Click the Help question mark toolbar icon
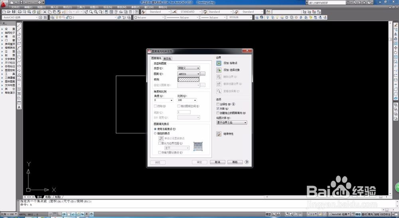 136,12
